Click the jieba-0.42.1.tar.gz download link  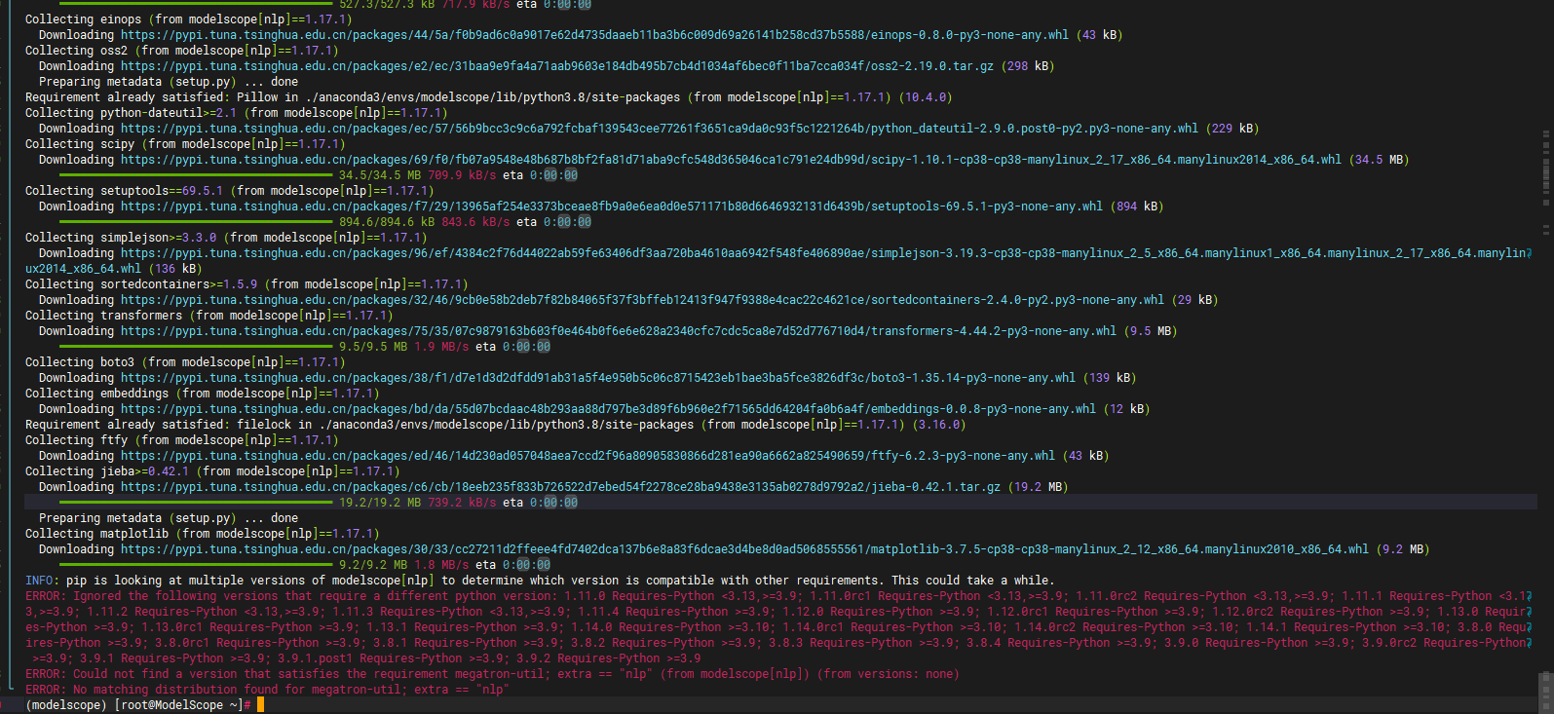click(560, 487)
